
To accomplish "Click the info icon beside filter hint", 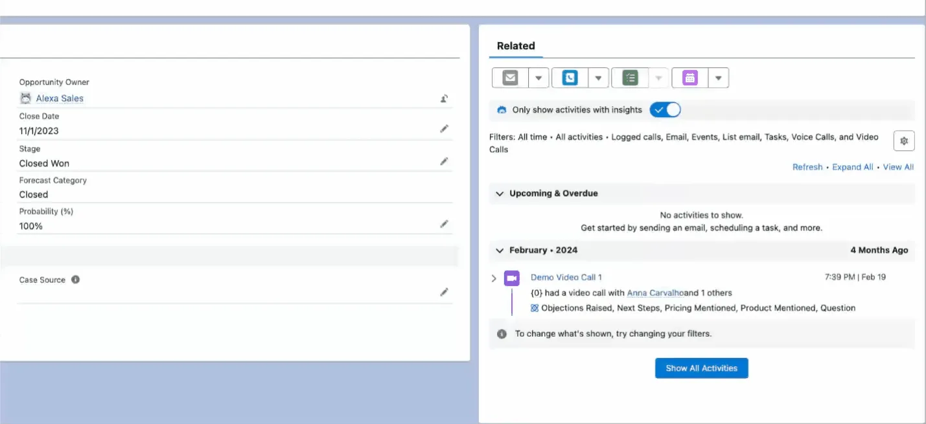I will tap(502, 334).
